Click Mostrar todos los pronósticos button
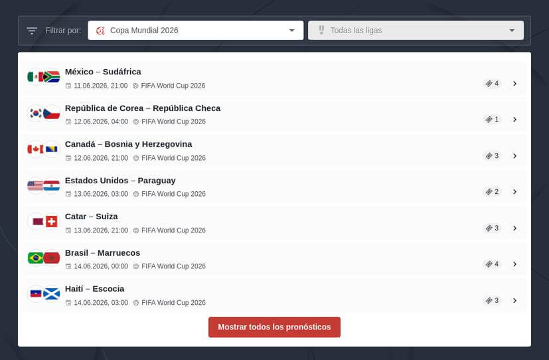The width and height of the screenshot is (549, 360). [274, 327]
